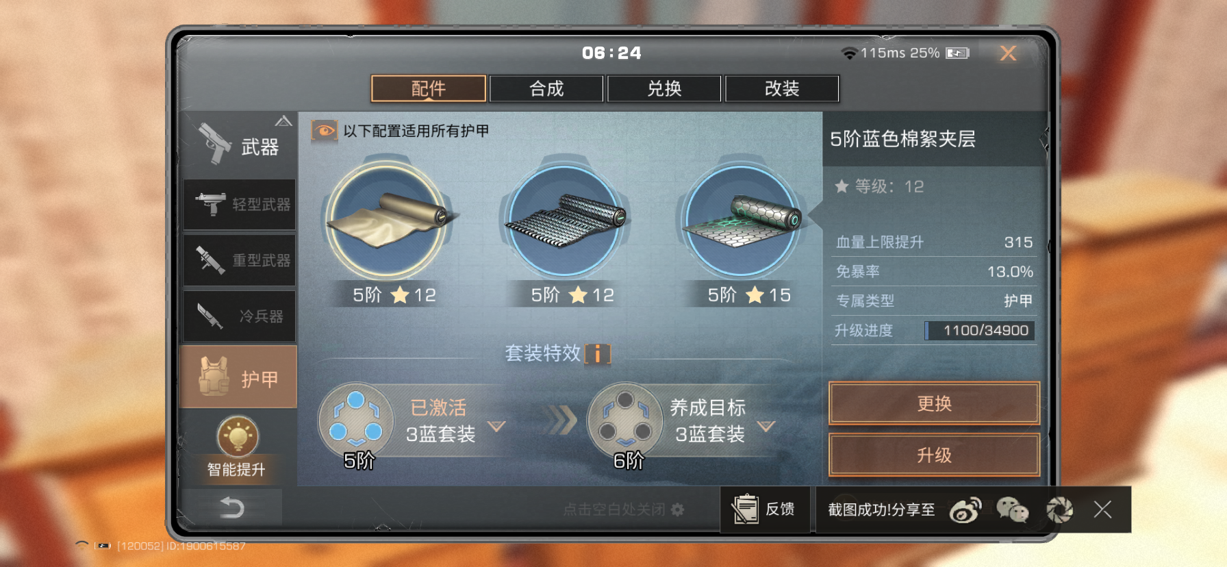The width and height of the screenshot is (1227, 567).
Task: Expand the 养成目标 3蓝套装 dropdown
Action: pos(766,426)
